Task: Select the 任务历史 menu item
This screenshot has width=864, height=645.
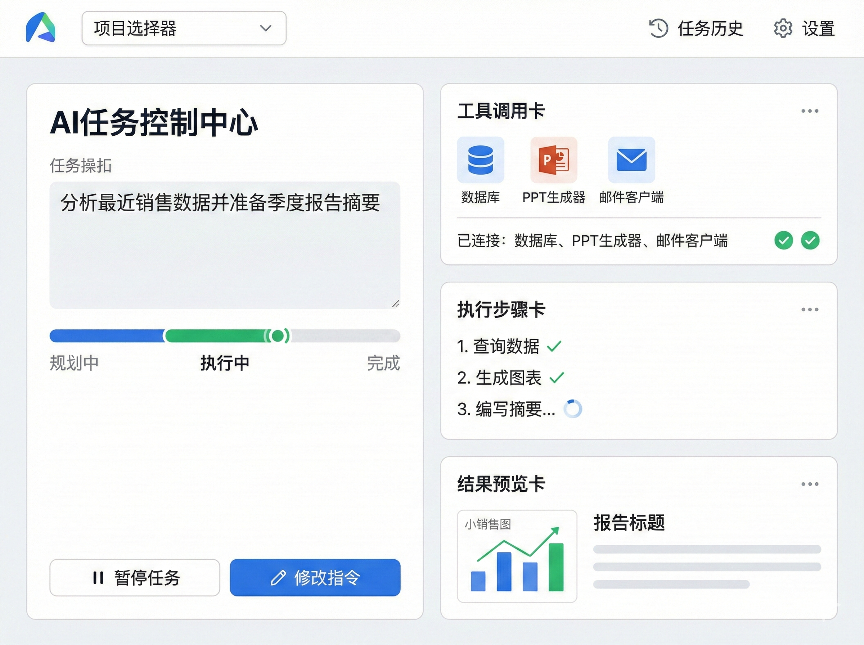Action: point(710,28)
